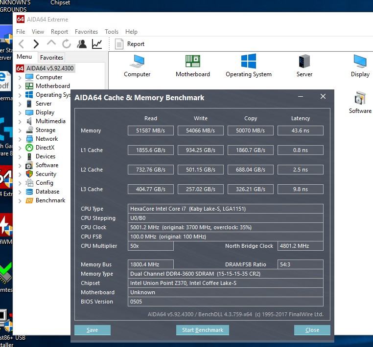Viewport: 373px width, 347px height.
Task: Click the Memory Type DDR4-3600 value
Action: coord(226,274)
